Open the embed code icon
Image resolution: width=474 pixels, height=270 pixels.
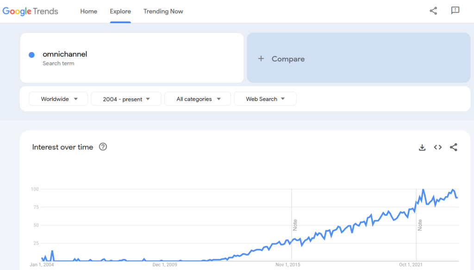coord(437,147)
